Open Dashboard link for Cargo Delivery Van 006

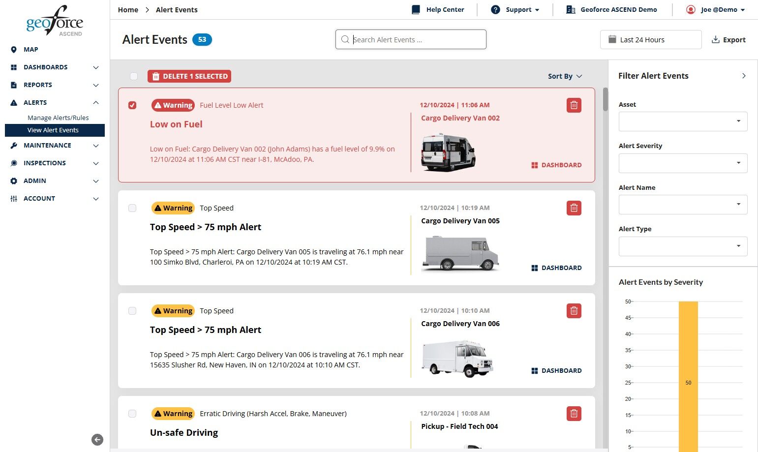pyautogui.click(x=556, y=371)
